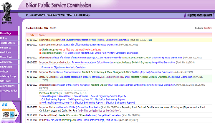The width and height of the screenshot is (215, 123).
Task: Open Auditor Main (Written) Competitive Examination notice
Action: [x=78, y=107]
